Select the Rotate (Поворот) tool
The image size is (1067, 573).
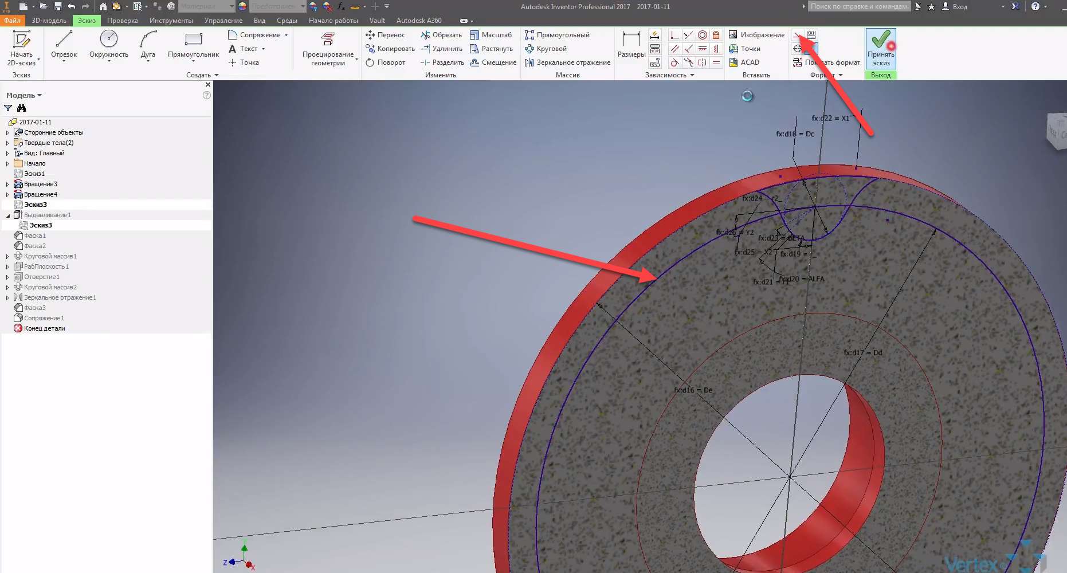(x=385, y=62)
